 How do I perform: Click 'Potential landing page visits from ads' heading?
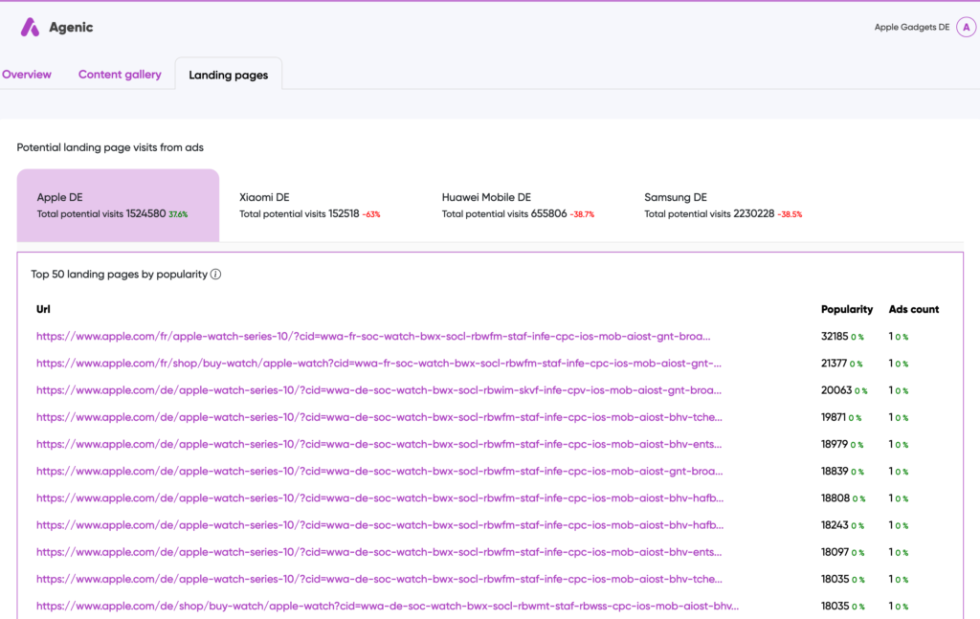(110, 147)
